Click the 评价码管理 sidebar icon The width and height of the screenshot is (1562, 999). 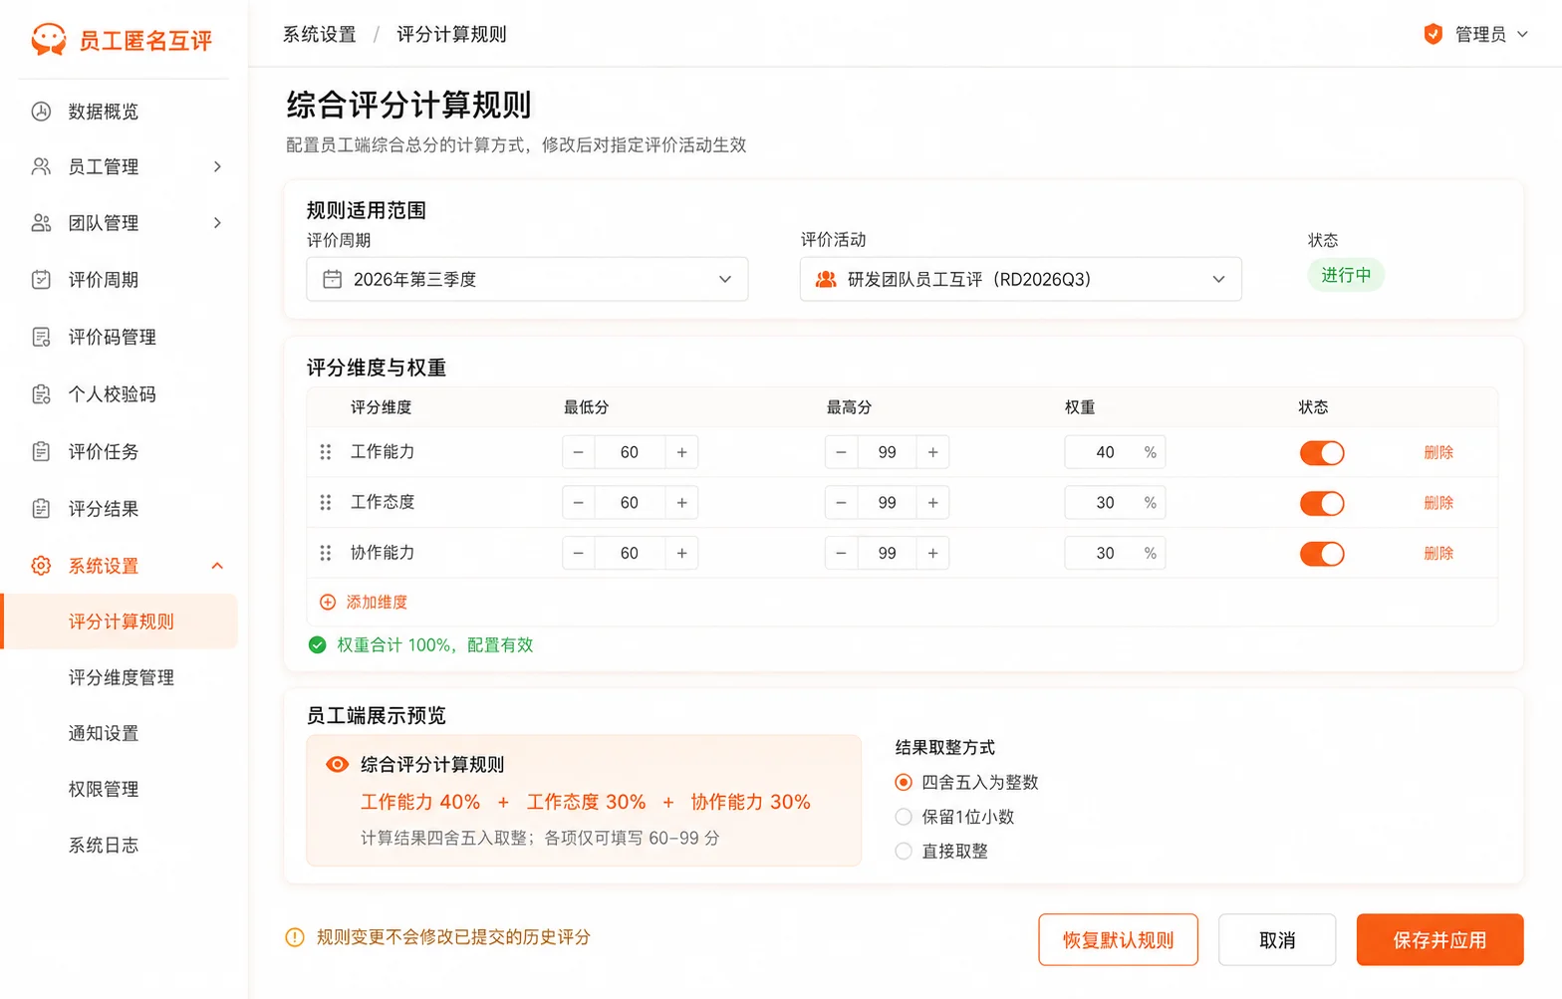click(x=41, y=337)
